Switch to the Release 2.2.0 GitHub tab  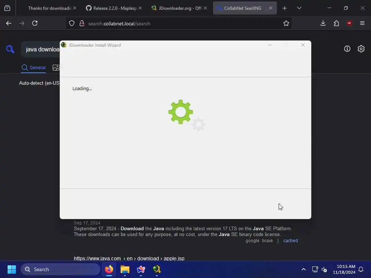pos(114,8)
